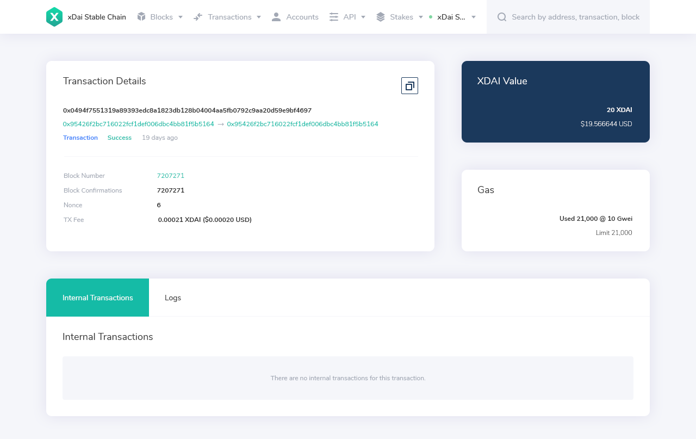
Task: Click the Transactions arrows icon
Action: coord(198,17)
